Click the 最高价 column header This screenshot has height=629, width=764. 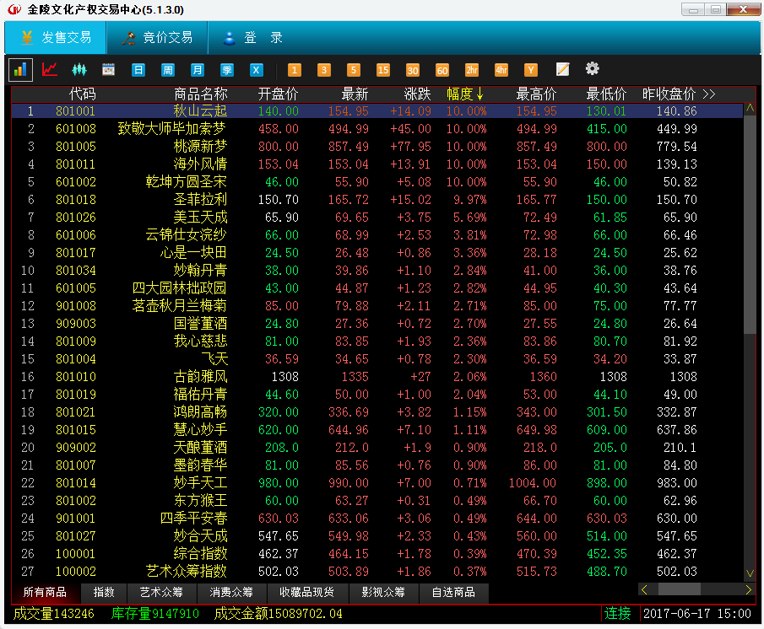click(x=536, y=94)
